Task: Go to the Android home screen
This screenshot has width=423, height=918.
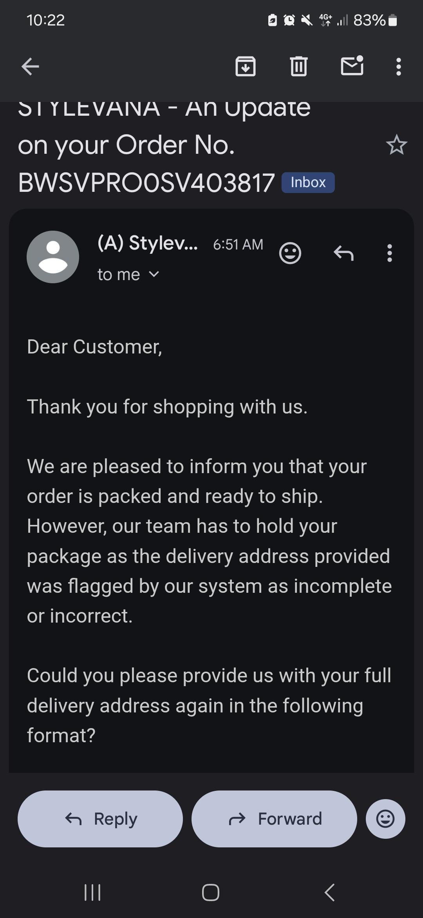Action: (x=211, y=892)
